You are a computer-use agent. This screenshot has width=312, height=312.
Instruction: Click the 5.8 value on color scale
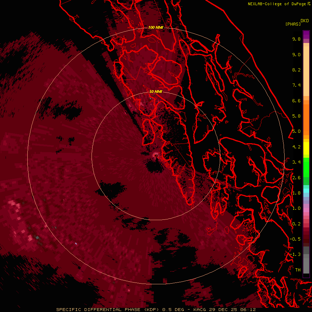point(296,116)
